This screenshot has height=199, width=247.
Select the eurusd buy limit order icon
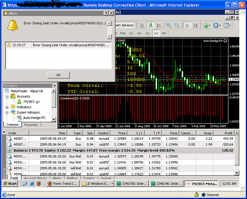[x=9, y=156]
